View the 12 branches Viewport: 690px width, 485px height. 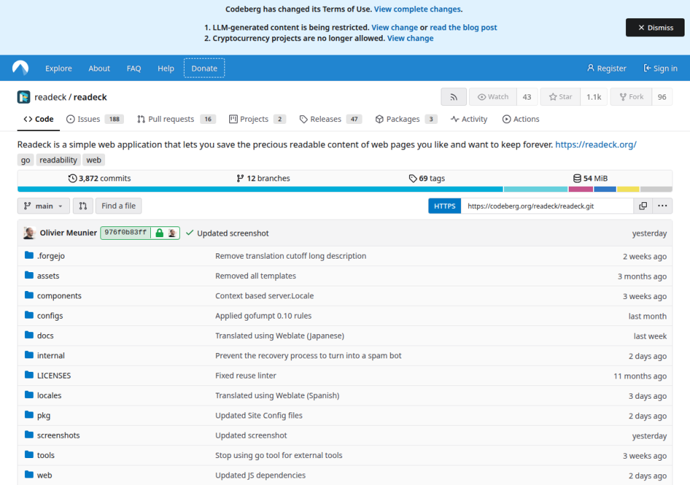pyautogui.click(x=263, y=179)
